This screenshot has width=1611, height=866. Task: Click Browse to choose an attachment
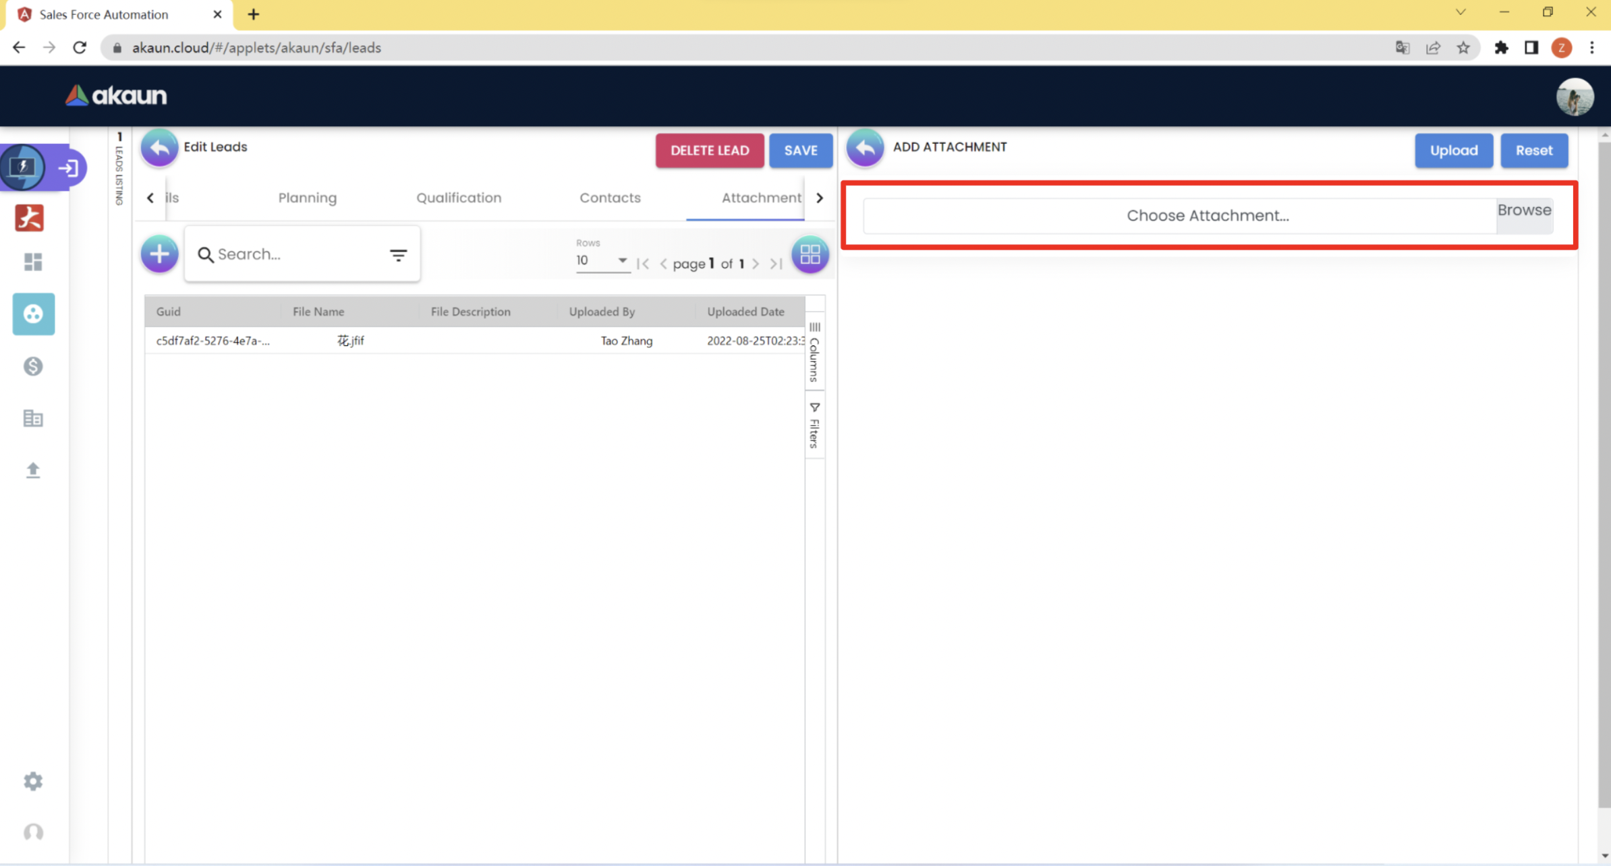(1524, 210)
